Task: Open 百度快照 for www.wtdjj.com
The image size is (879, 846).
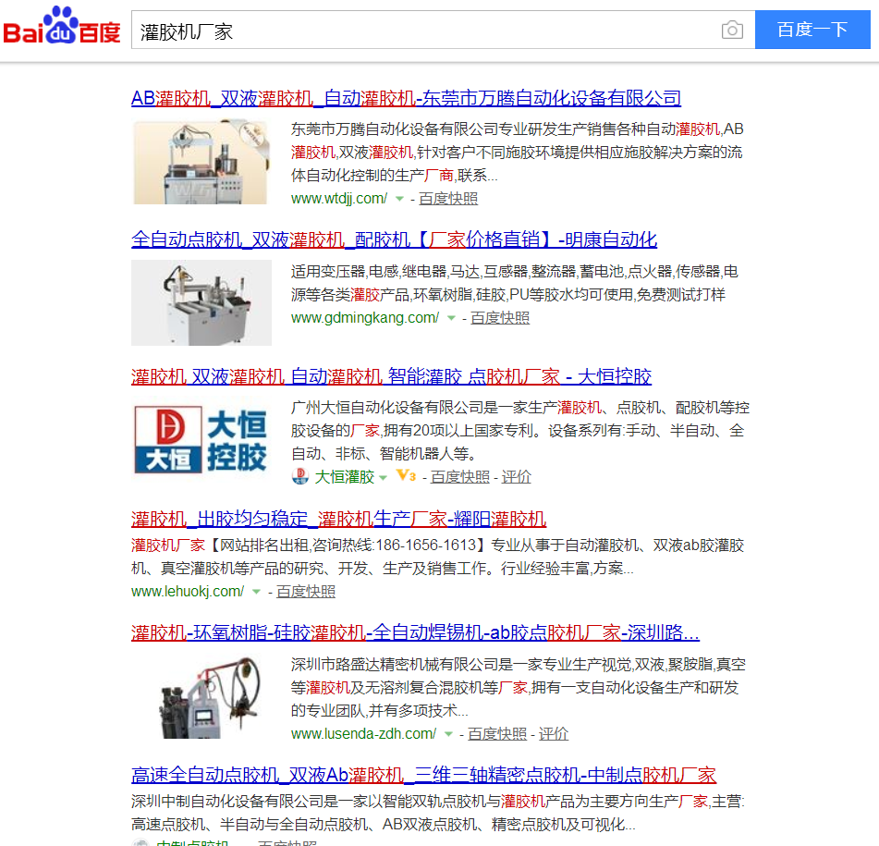Action: (448, 199)
